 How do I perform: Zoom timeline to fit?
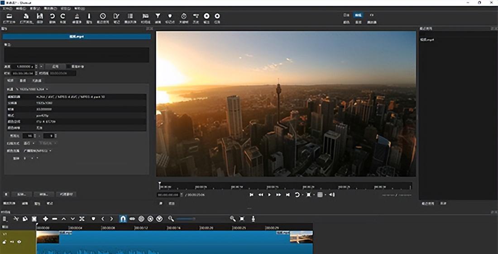tap(242, 219)
